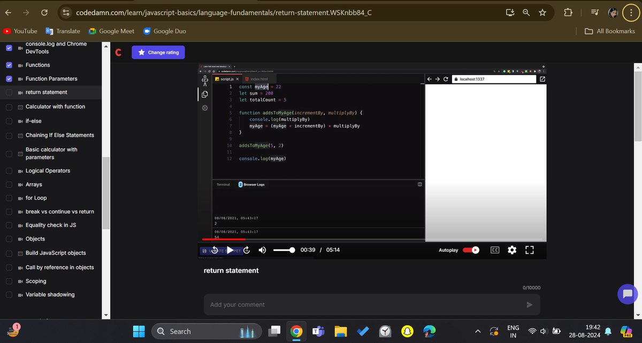Open break vs continue vs return lesson
Viewport: 642px width, 343px height.
pyautogui.click(x=60, y=212)
